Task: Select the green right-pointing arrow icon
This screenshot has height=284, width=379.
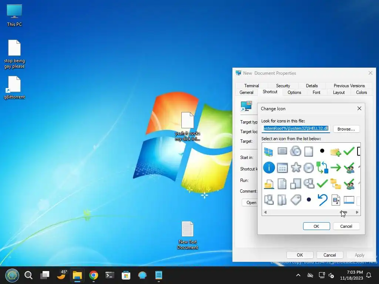Action: 336,168
